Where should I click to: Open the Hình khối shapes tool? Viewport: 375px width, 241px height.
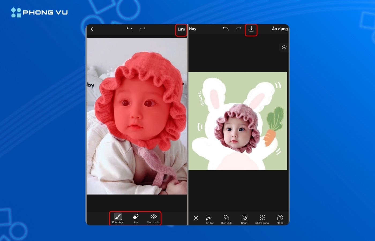pyautogui.click(x=226, y=219)
